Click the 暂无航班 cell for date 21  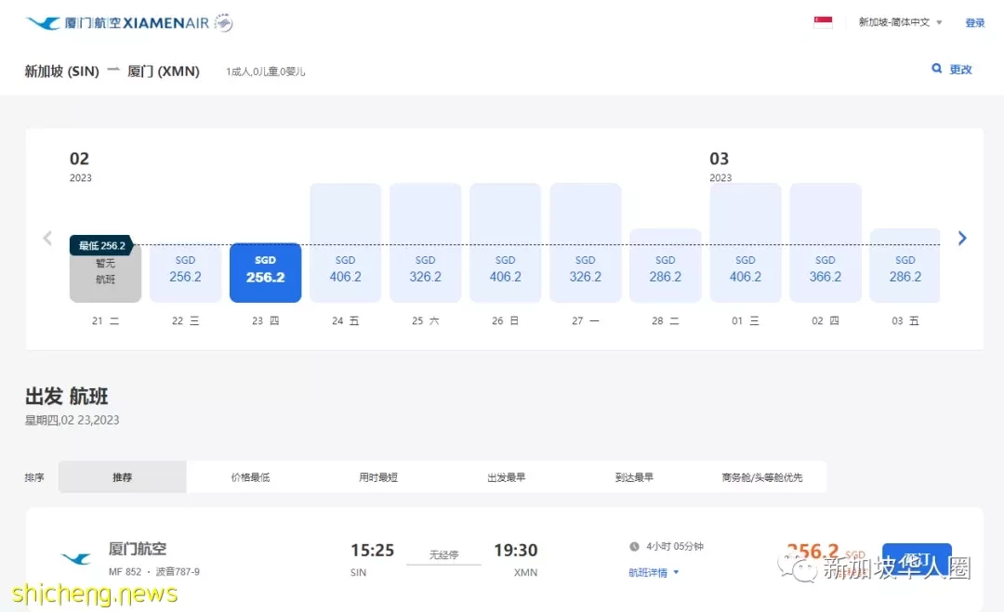[105, 275]
